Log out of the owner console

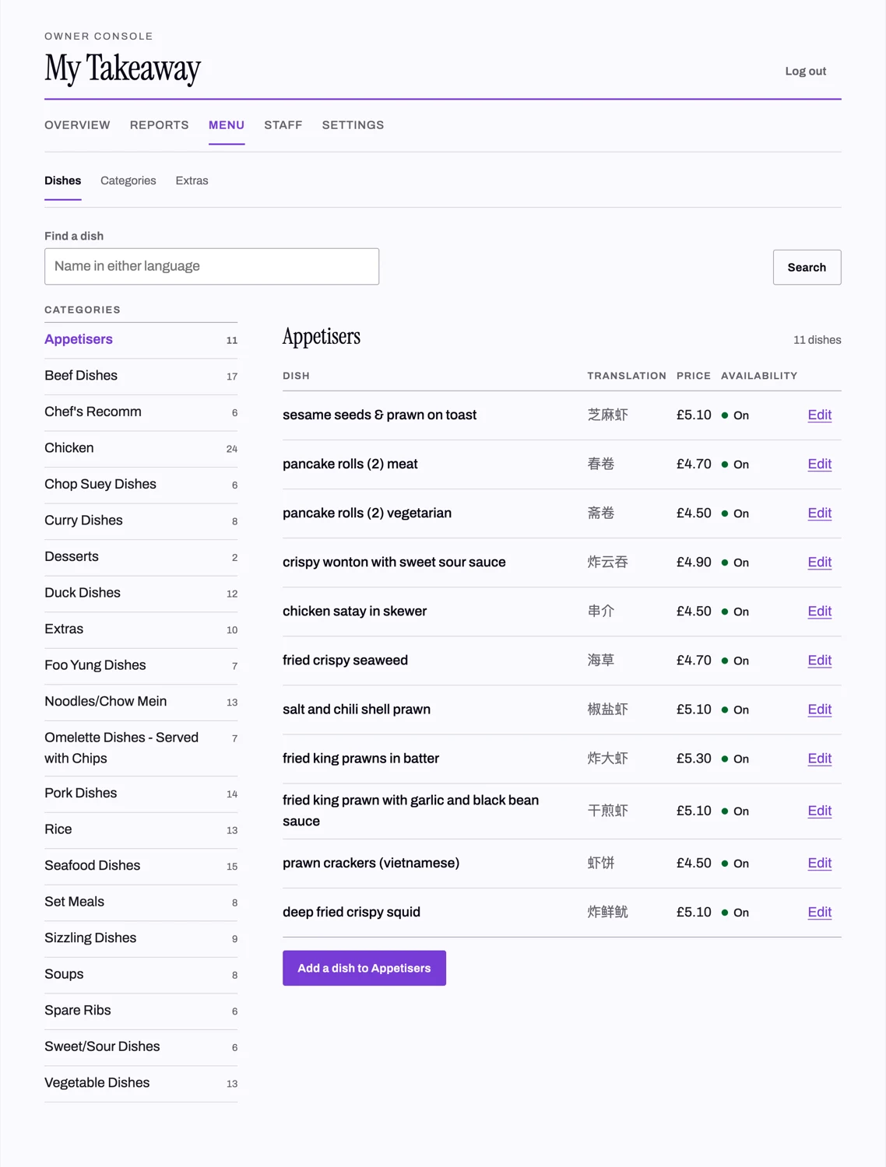(x=806, y=71)
